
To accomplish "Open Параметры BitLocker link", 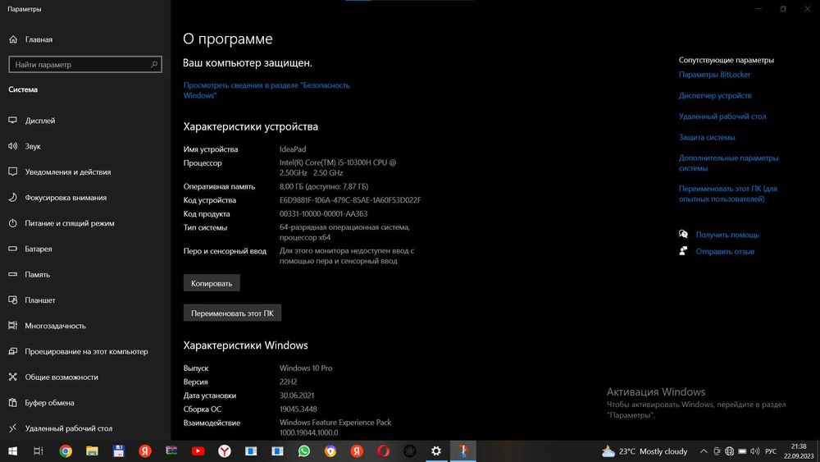I will click(x=714, y=75).
